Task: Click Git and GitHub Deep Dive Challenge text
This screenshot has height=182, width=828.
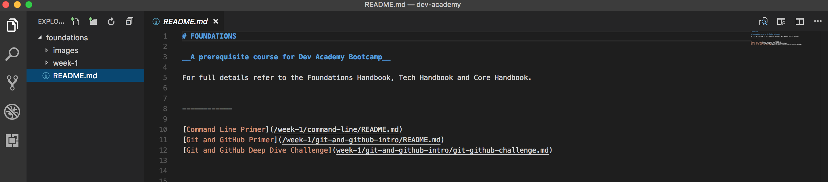Action: click(x=257, y=150)
